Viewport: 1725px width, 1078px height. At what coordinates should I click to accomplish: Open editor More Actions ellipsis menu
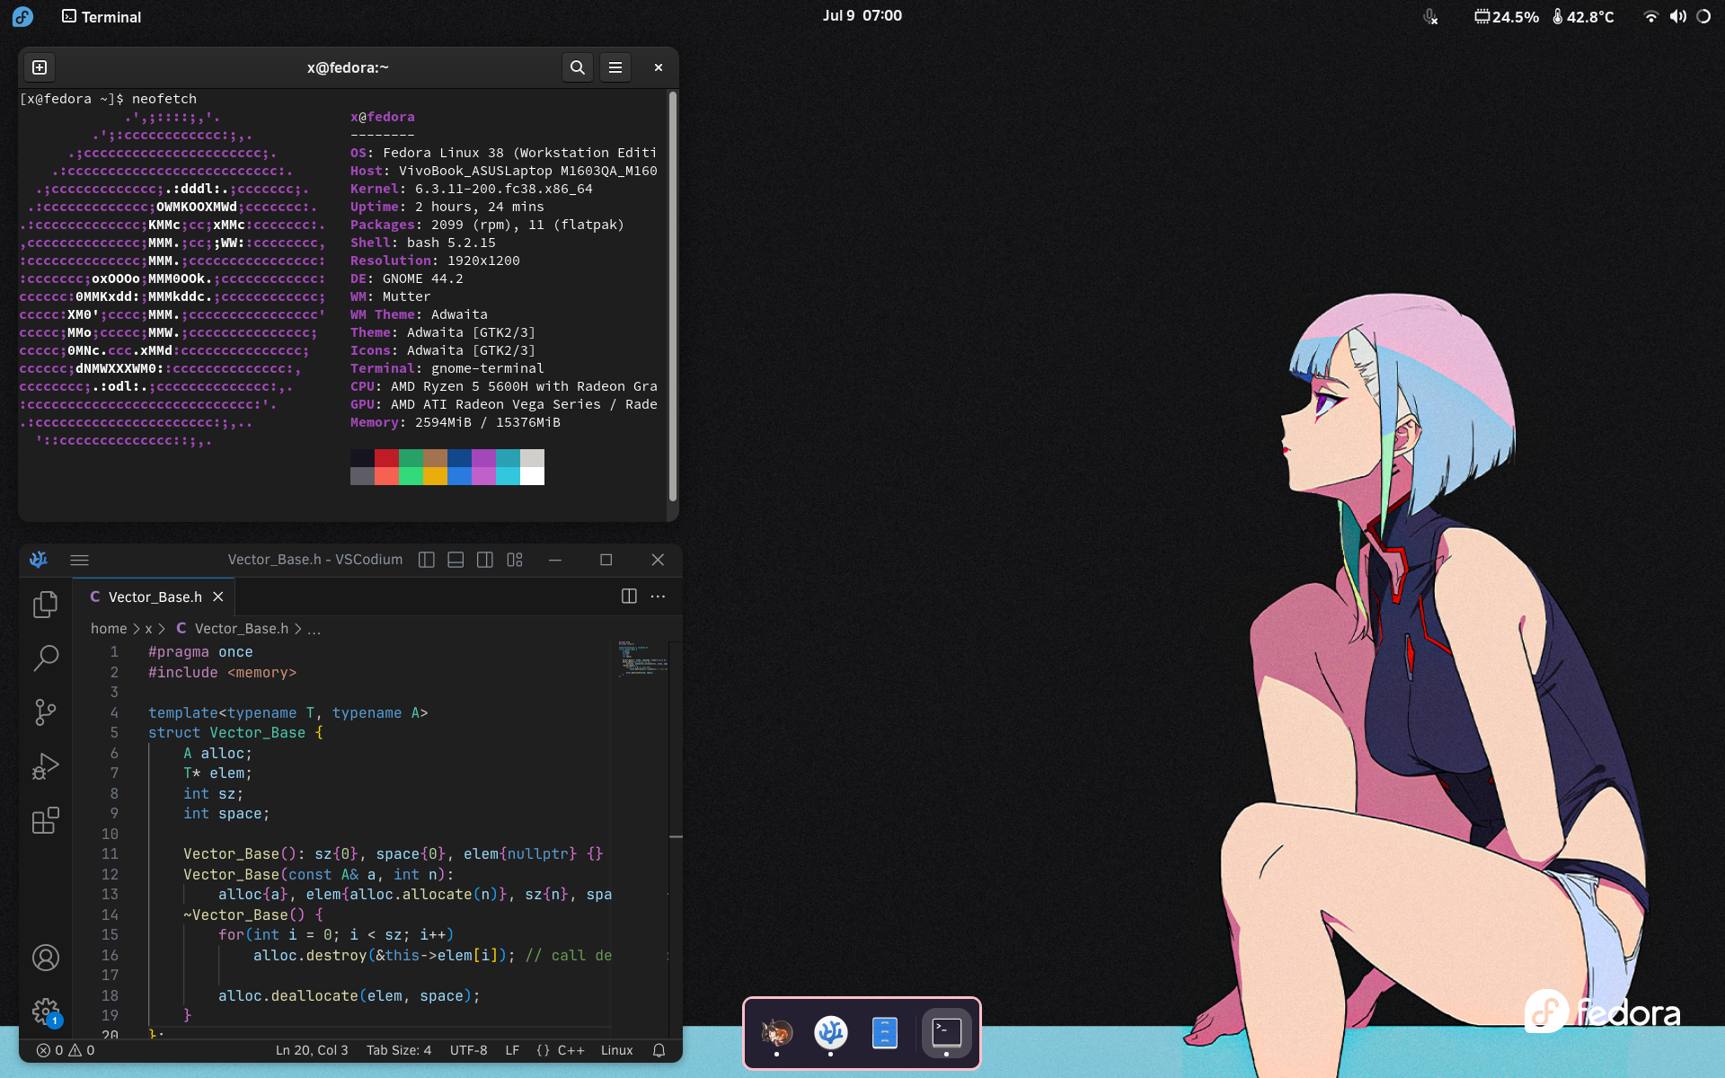click(658, 596)
